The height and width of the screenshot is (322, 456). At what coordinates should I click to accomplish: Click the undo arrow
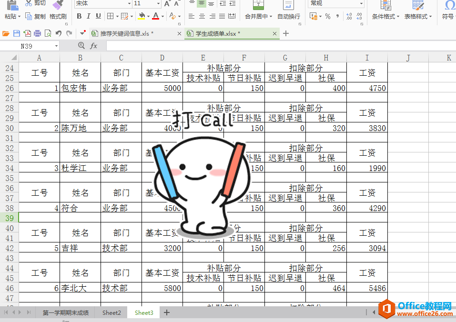click(x=59, y=34)
